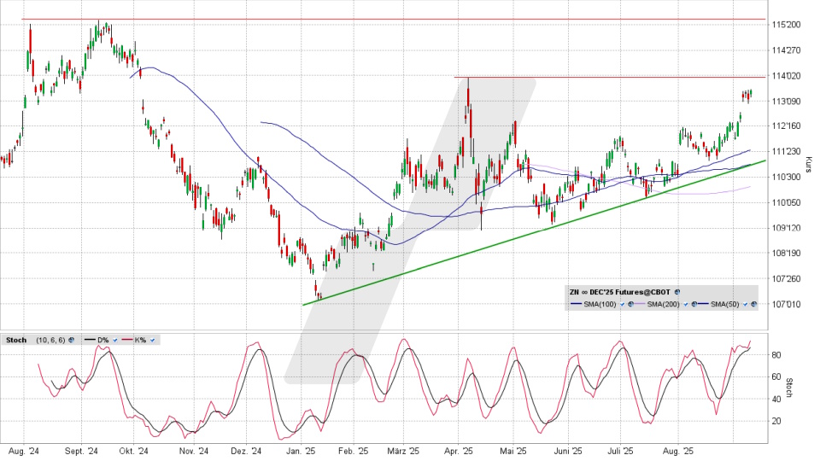Click the Dez. '24 date label
The image size is (820, 461).
[x=246, y=452]
